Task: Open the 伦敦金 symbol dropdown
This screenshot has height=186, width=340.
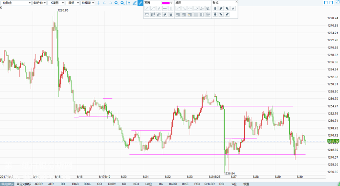Action: (x=16, y=3)
